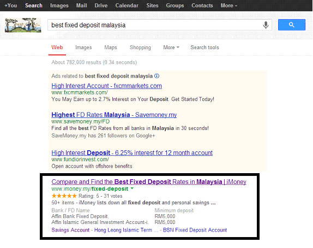The height and width of the screenshot is (248, 313).
Task: Click the five-star rating stars
Action: 64,196
